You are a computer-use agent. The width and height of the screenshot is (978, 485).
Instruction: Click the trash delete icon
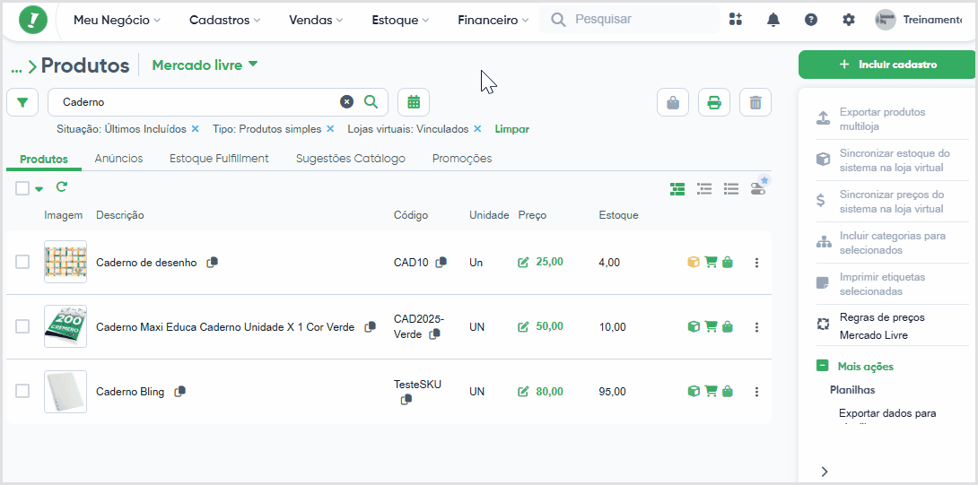tap(755, 102)
